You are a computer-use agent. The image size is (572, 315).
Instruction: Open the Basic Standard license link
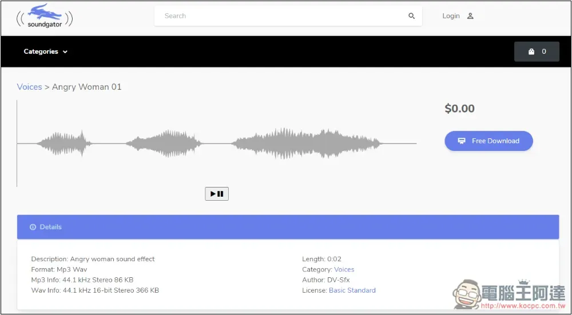point(352,290)
